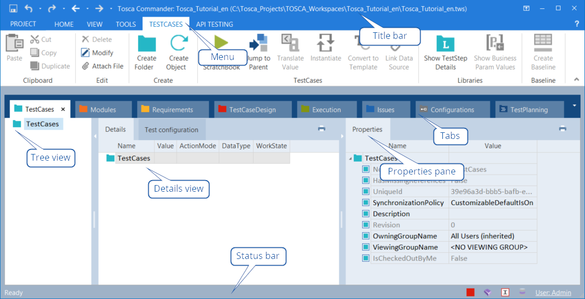Screen dimensions: 585x299
Task: Click the purple cube status bar icon
Action: (x=487, y=292)
